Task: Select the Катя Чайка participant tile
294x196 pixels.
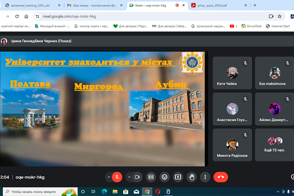Action: coord(232,73)
